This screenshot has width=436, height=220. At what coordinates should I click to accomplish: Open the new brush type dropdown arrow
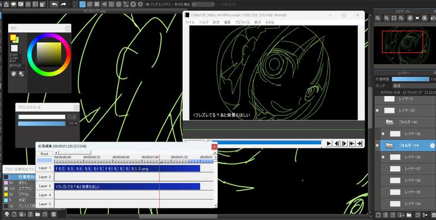point(25,215)
